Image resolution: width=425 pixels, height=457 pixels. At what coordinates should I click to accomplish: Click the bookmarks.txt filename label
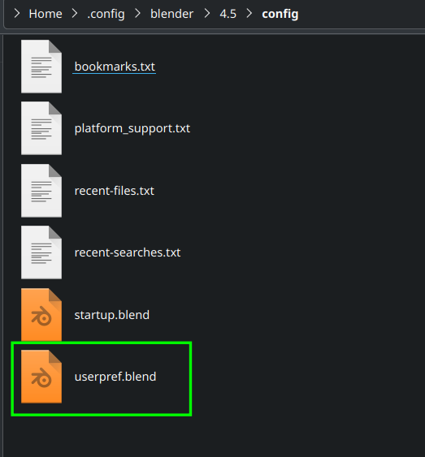[115, 67]
